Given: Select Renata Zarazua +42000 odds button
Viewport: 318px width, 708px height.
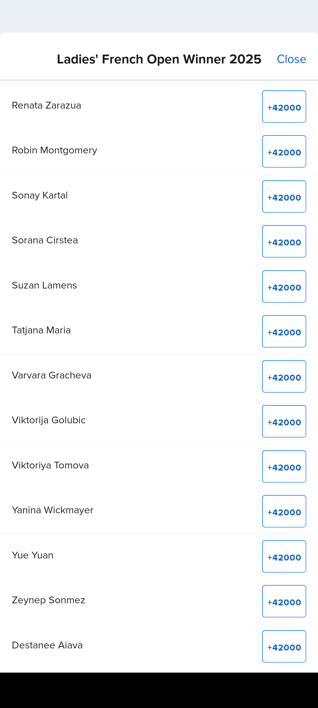Looking at the screenshot, I should tap(284, 106).
